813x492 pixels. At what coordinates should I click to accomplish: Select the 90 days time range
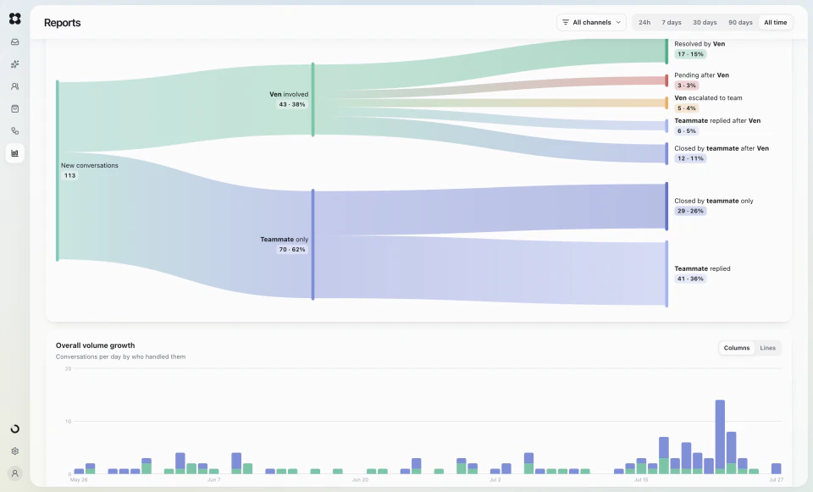740,22
